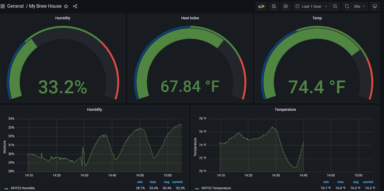Image resolution: width=384 pixels, height=191 pixels.
Task: Click the share dashboard icon
Action: tap(75, 6)
